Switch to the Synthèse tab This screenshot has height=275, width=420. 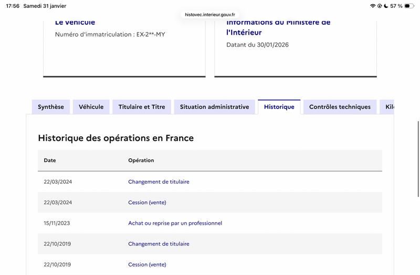click(51, 107)
